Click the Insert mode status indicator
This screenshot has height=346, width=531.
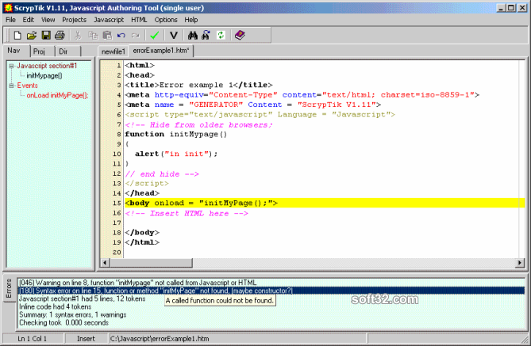pos(86,339)
